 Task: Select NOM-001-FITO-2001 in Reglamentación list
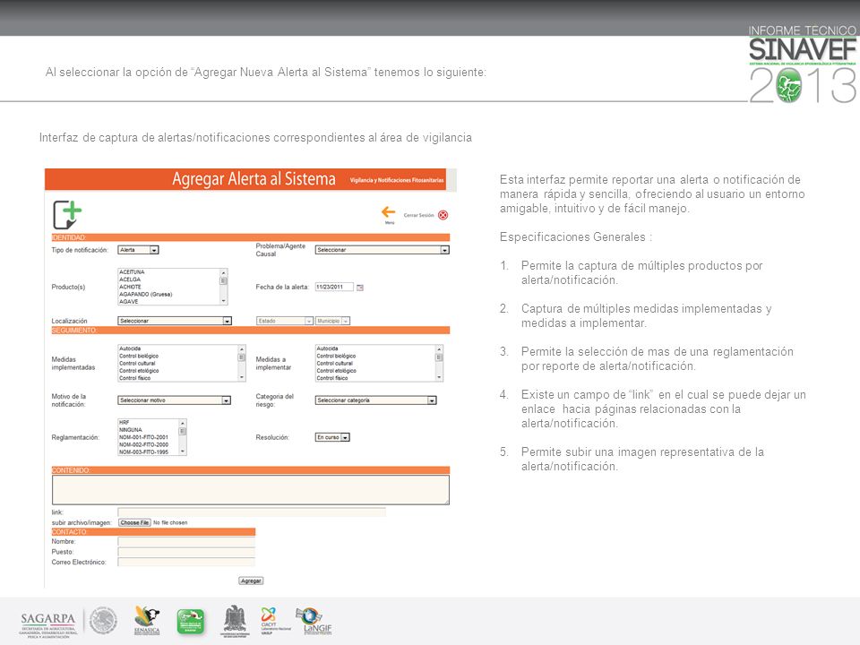[143, 437]
